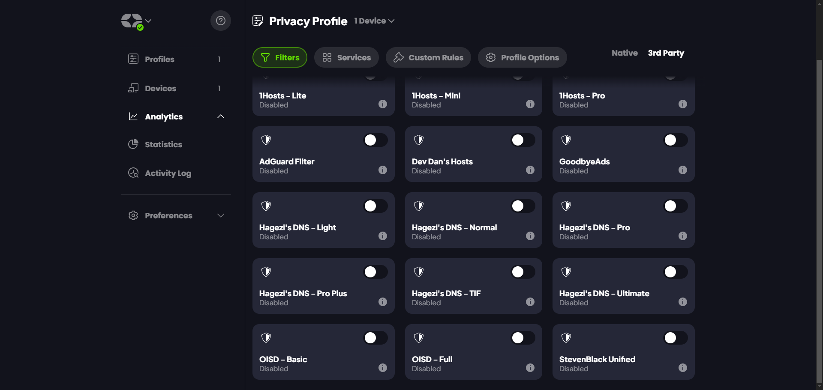View info for Hagezi's DNS – TIF
The height and width of the screenshot is (390, 823).
[x=530, y=302]
